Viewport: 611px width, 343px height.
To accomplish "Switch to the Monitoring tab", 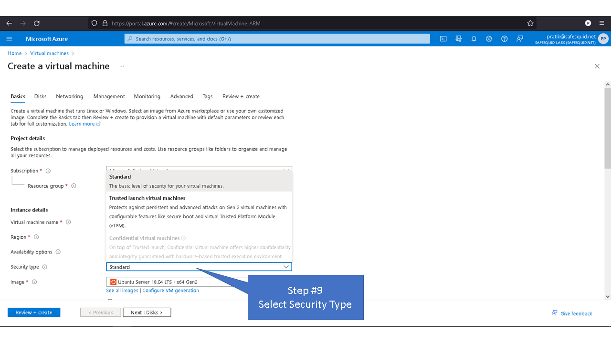I will [x=147, y=96].
